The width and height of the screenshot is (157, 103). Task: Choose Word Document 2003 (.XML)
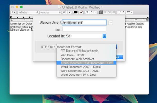tap(86, 71)
